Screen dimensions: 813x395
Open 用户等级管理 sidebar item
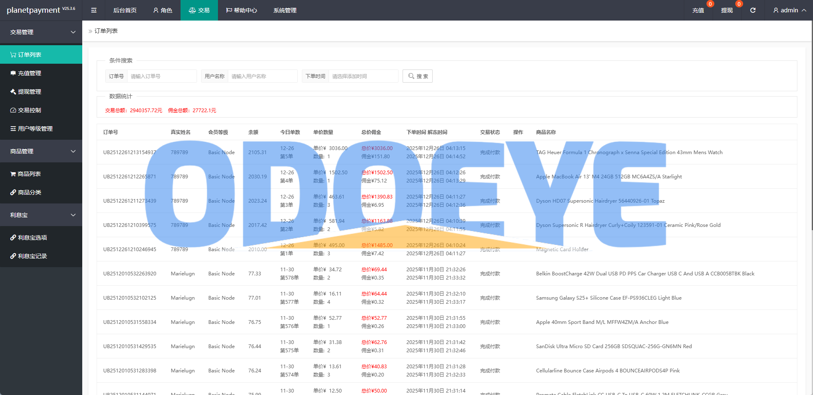[35, 129]
